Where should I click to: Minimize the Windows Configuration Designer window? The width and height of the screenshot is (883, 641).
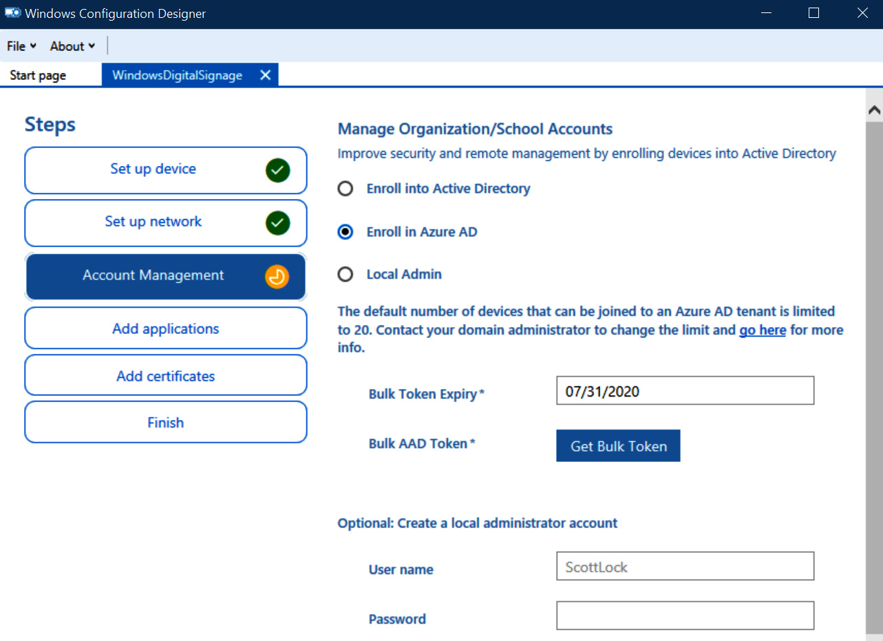766,13
